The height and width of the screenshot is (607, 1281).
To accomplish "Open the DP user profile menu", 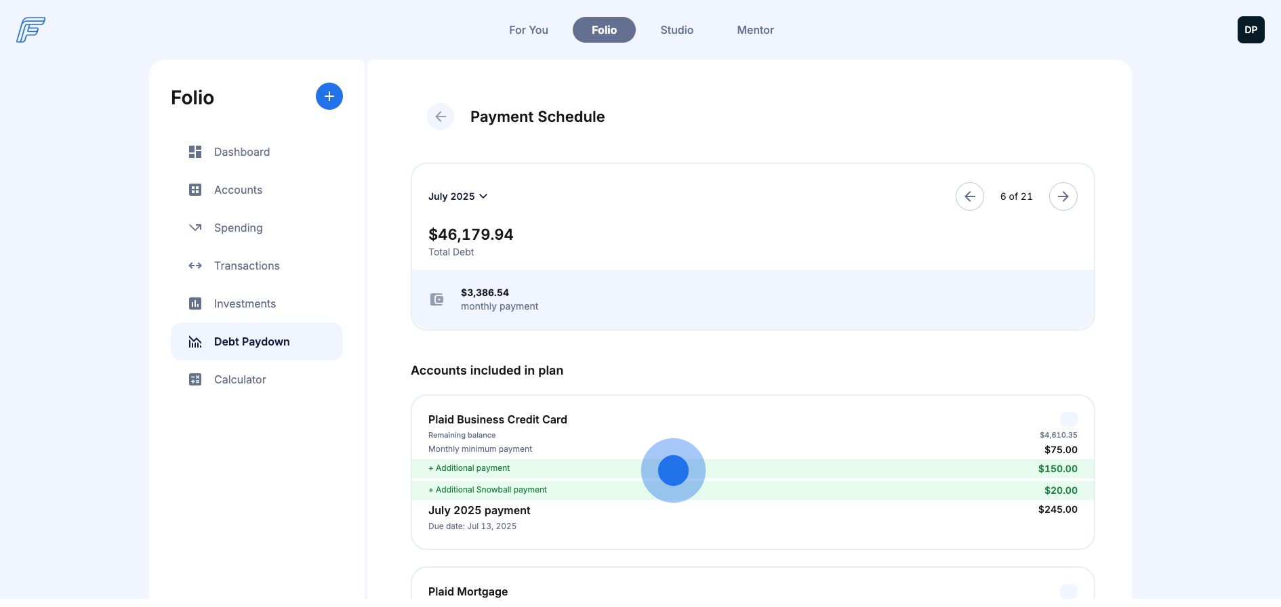I will (x=1250, y=30).
